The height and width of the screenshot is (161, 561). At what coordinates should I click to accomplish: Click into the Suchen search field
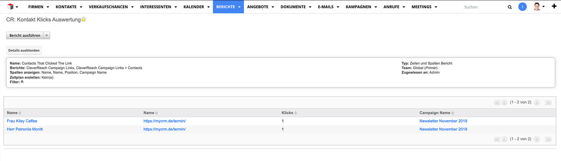483,7
